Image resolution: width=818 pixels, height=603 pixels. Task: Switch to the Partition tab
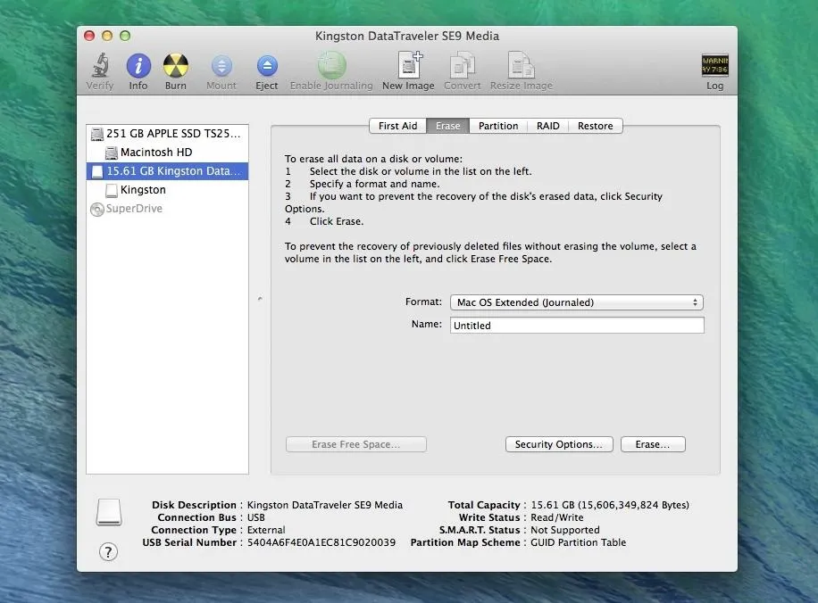(x=498, y=126)
